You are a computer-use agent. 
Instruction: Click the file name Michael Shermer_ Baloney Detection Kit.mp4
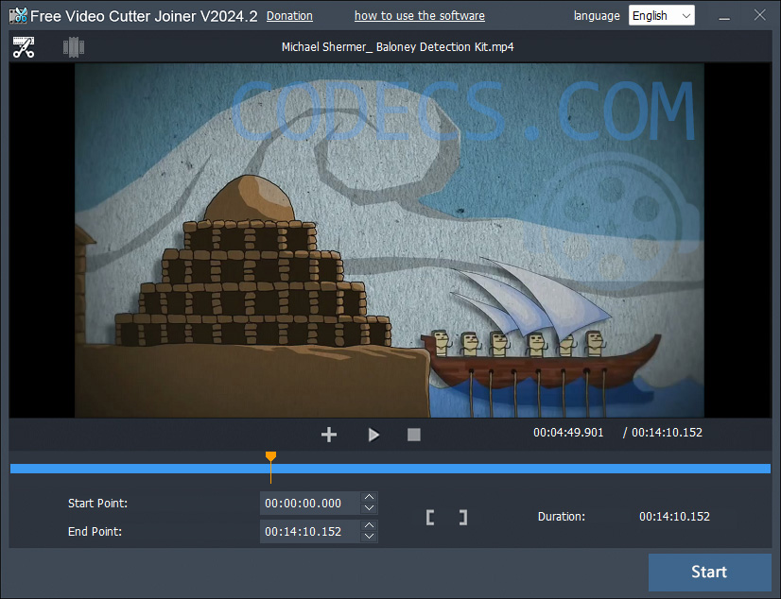[397, 47]
